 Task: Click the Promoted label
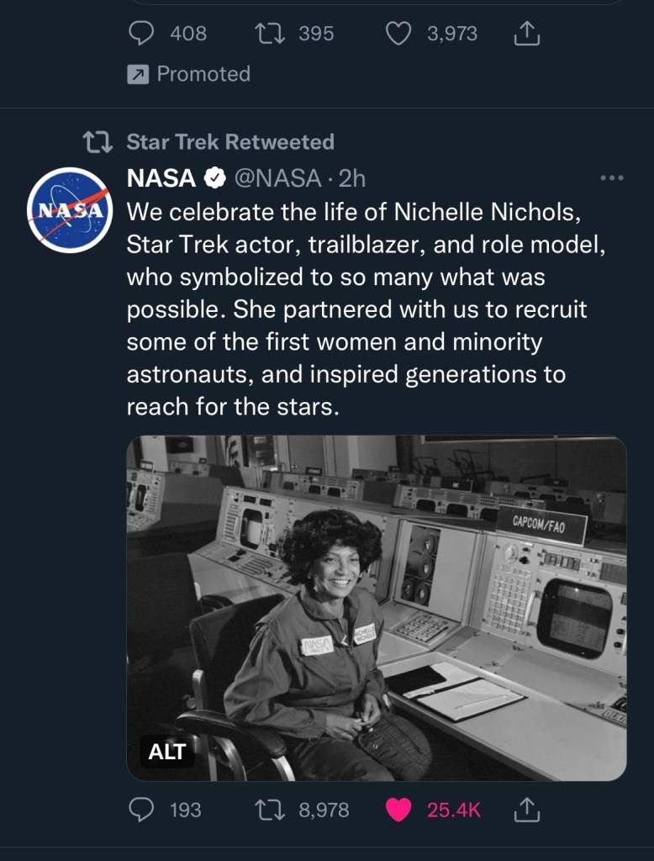pos(203,74)
